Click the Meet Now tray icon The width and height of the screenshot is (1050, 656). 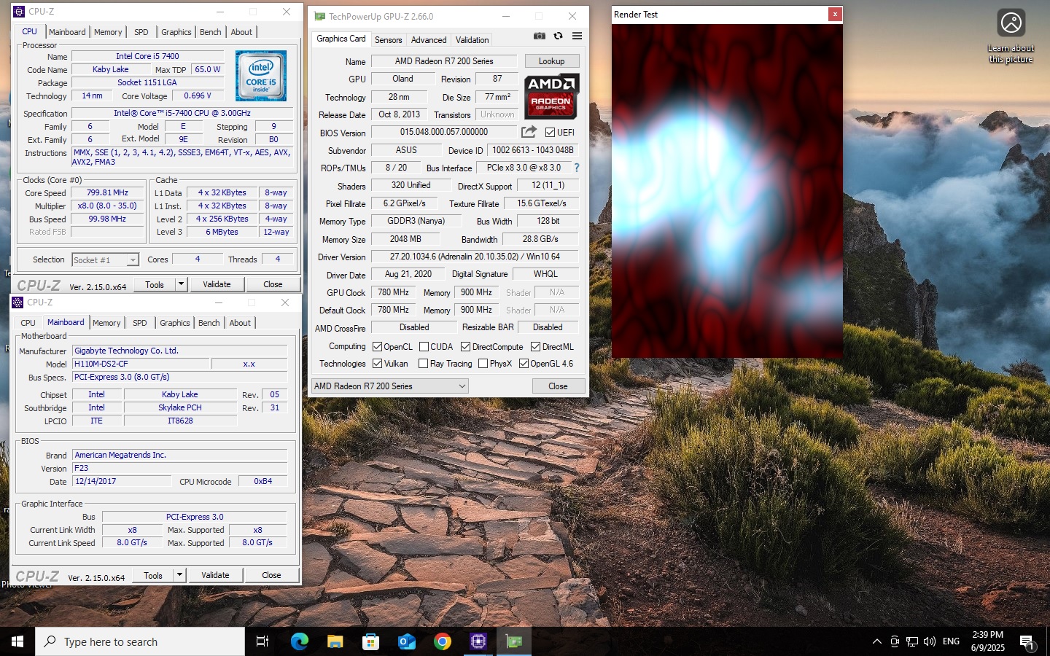[895, 641]
